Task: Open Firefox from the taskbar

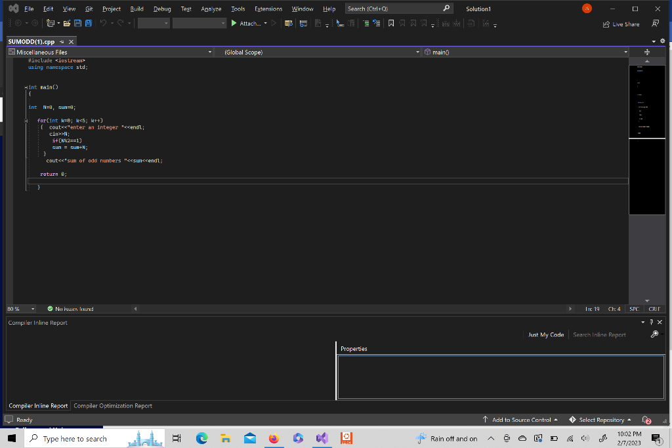Action: click(274, 438)
